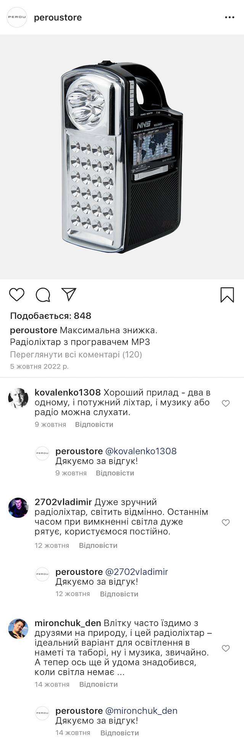Reply to kovalenko1308's comment
This screenshot has height=753, width=244.
pos(94,424)
